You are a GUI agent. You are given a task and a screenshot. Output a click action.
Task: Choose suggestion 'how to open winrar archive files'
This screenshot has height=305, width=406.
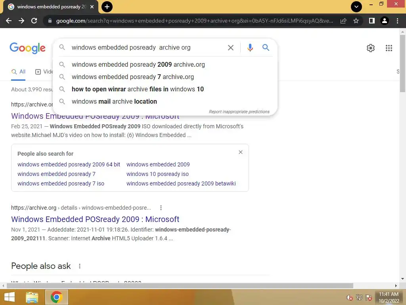tap(165, 89)
